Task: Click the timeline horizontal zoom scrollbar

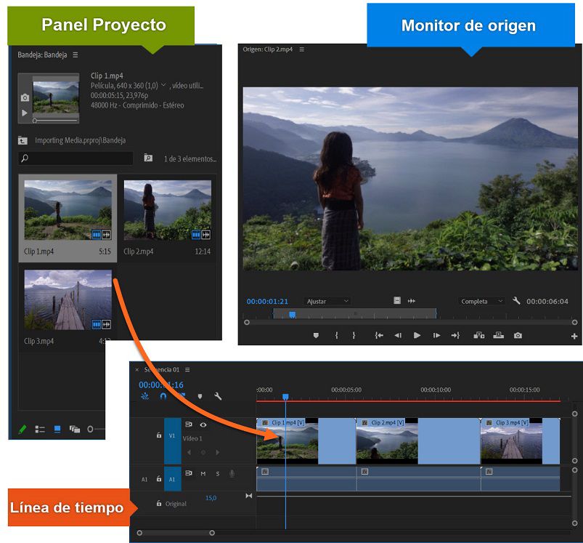Action: (x=176, y=533)
